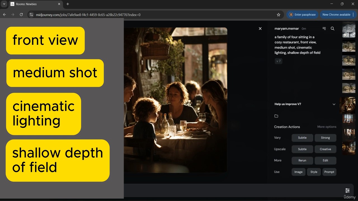Use as Image reference button

(298, 172)
